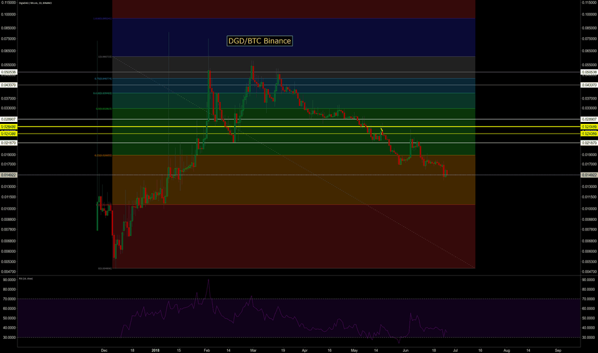The height and width of the screenshot is (353, 598).
Task: Click the 90.0000 RSI level on the right scale
Action: 588,280
